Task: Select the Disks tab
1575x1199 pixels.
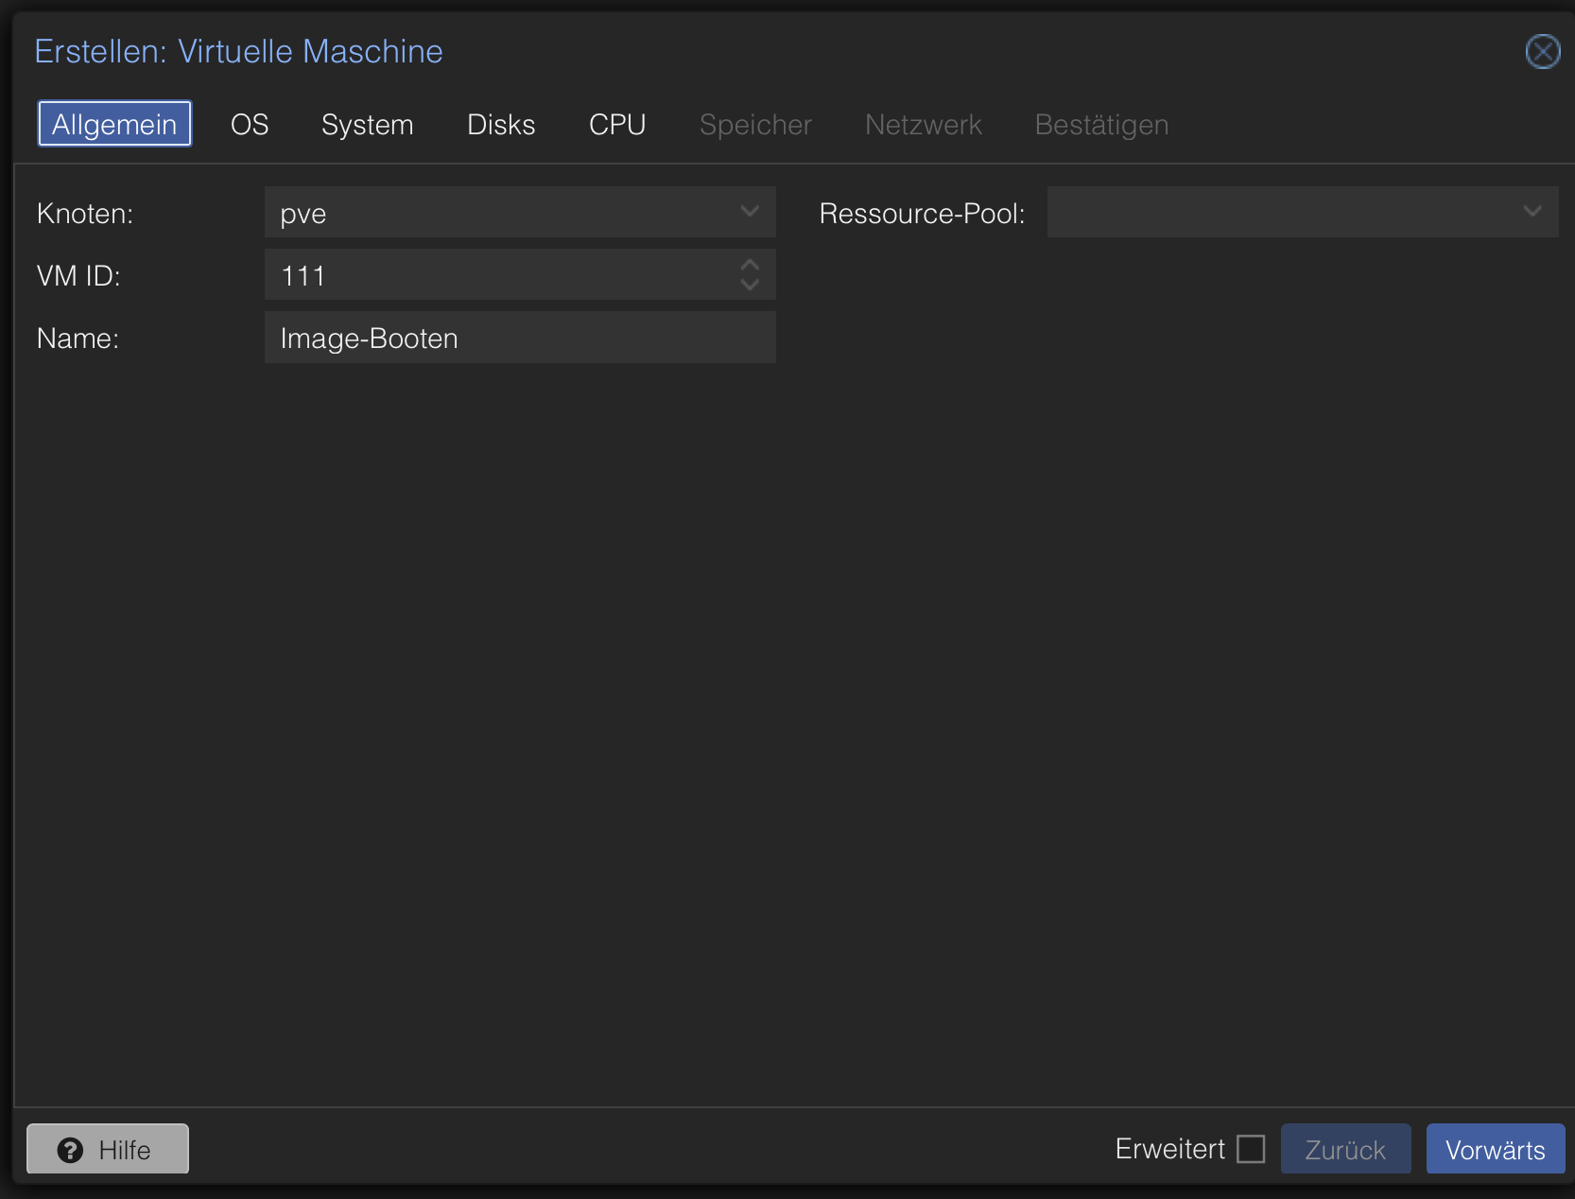Action: (x=501, y=124)
